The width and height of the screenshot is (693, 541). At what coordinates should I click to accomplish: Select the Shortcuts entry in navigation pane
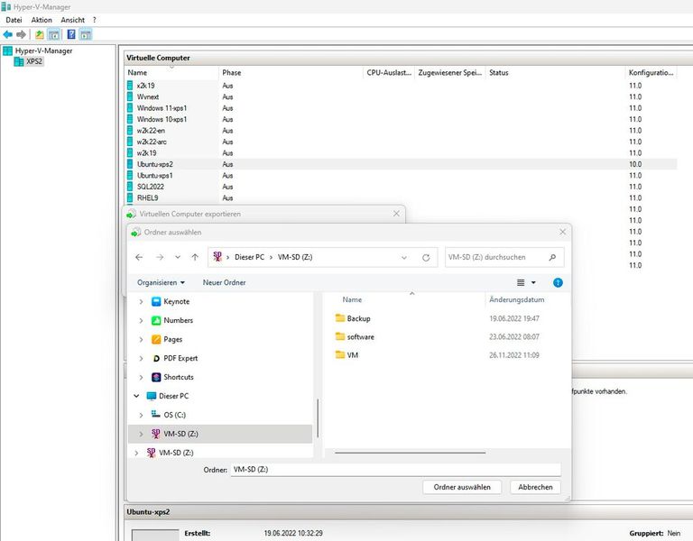179,377
